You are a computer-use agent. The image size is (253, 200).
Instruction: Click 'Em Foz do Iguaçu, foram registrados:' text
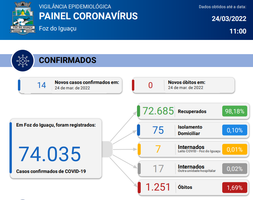[56, 125]
